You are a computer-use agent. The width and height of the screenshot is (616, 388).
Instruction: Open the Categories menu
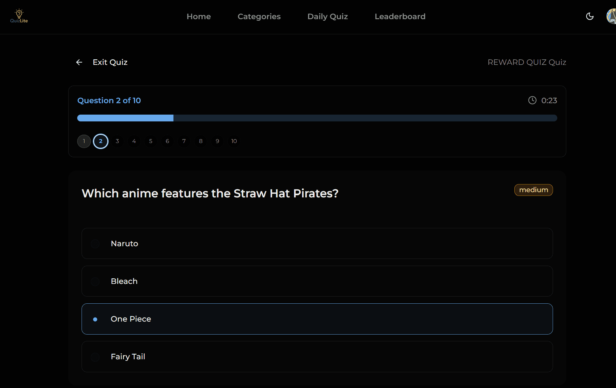click(x=259, y=16)
